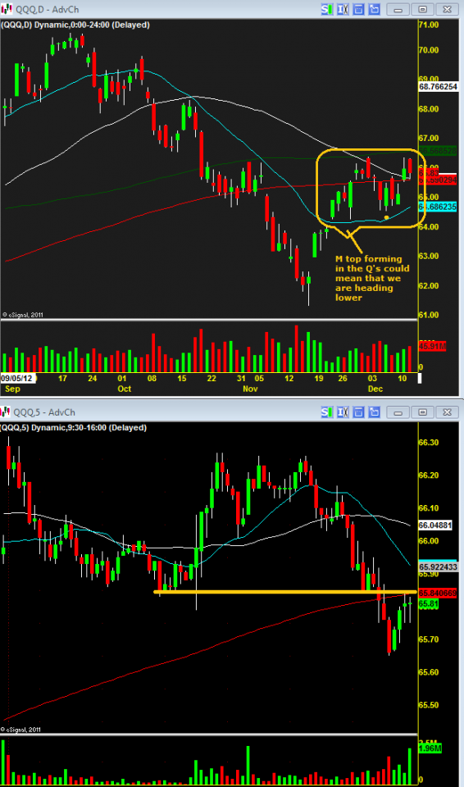464x787 pixels.
Task: Click the green 65.81 last price label
Action: coord(429,604)
